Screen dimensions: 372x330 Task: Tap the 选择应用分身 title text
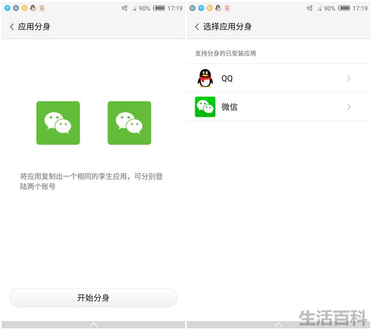227,27
